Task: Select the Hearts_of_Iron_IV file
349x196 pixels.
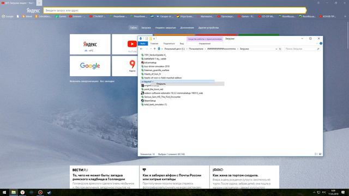Action: tap(153, 74)
